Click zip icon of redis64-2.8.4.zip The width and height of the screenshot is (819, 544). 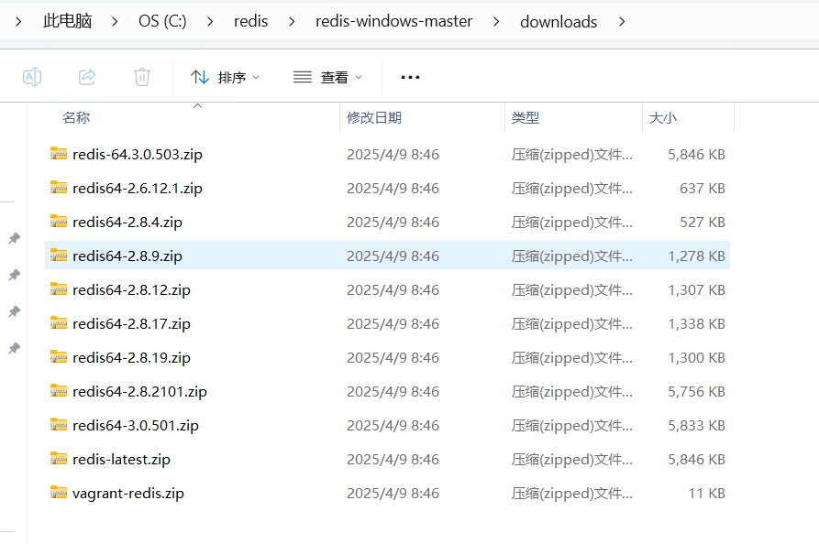59,221
